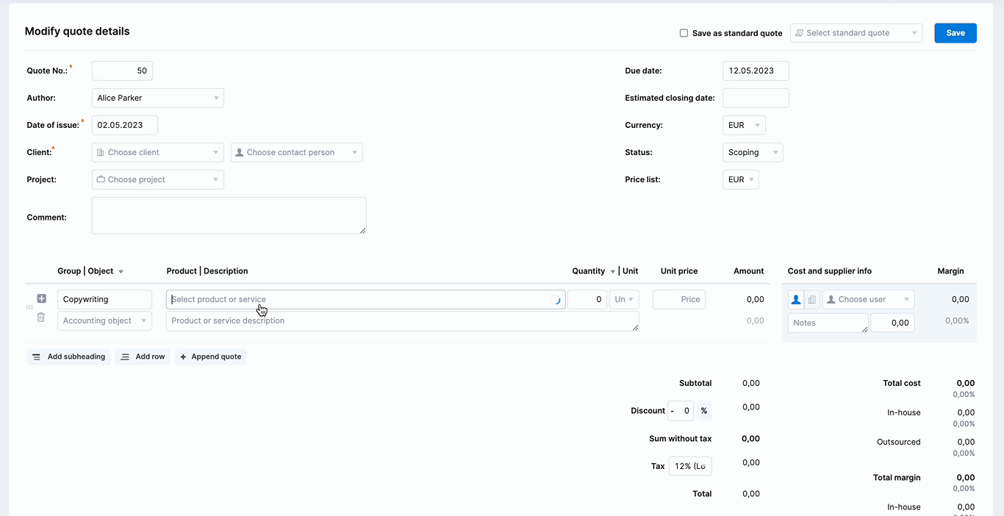This screenshot has width=1004, height=516.
Task: Click the unit Price field
Action: coord(679,299)
